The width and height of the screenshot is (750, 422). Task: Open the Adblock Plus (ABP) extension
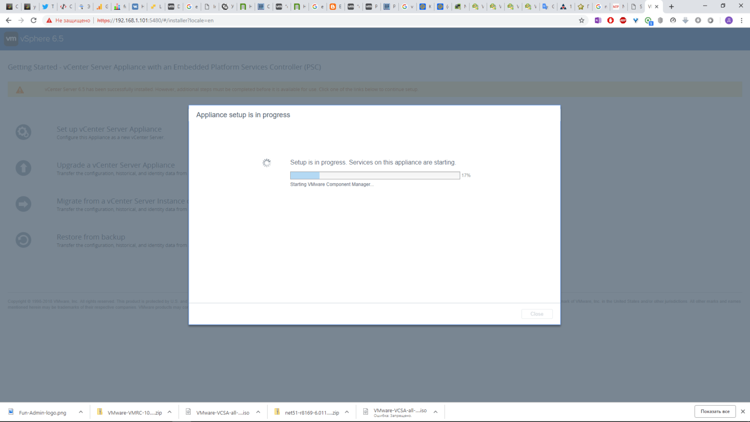[623, 20]
